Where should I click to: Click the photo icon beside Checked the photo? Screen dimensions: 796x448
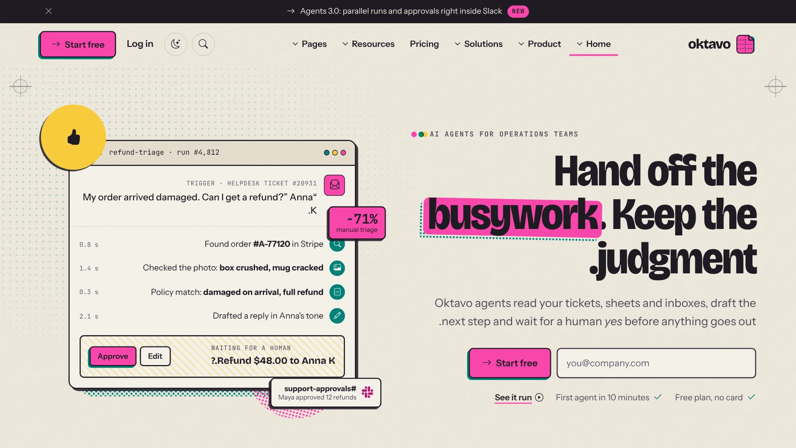pyautogui.click(x=337, y=268)
